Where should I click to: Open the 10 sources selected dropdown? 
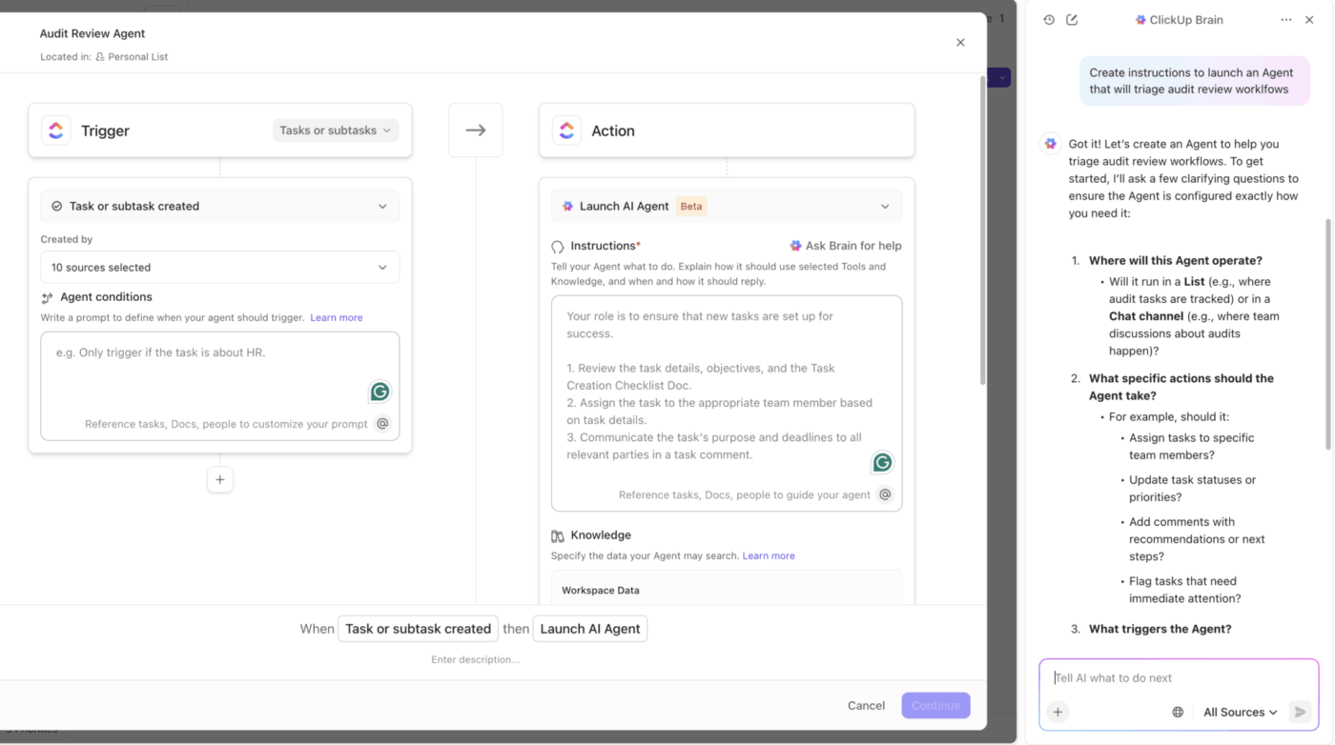tap(220, 268)
